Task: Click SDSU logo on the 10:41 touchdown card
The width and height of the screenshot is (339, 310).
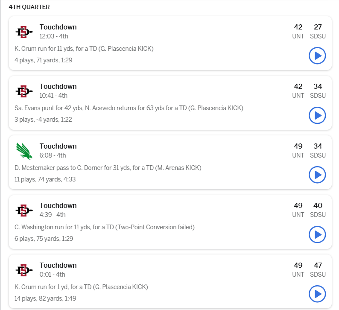Action: (24, 91)
